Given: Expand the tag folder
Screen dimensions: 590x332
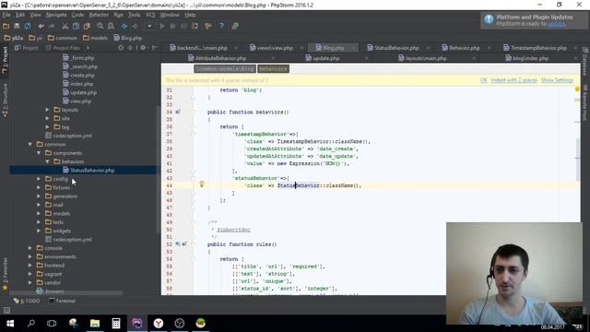Looking at the screenshot, I should pos(47,127).
